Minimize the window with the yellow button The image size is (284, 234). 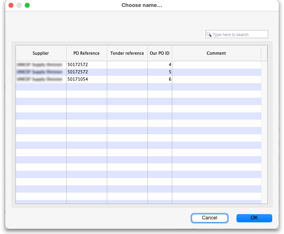click(x=19, y=5)
